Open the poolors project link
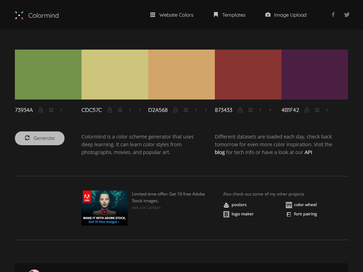Viewport: 363px width, 272px height. [239, 205]
